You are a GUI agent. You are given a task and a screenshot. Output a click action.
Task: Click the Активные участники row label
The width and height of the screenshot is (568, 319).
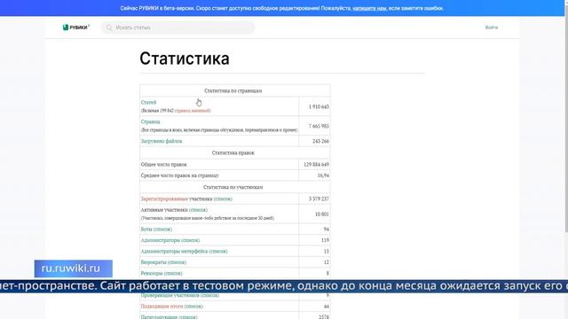164,210
